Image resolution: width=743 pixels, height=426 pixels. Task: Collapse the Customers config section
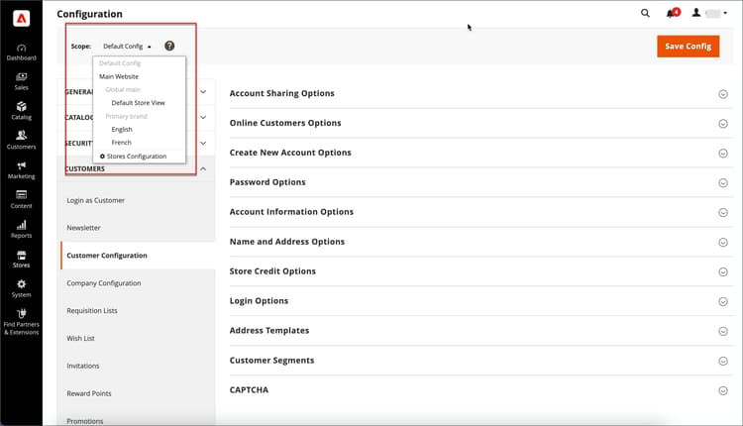pyautogui.click(x=203, y=168)
